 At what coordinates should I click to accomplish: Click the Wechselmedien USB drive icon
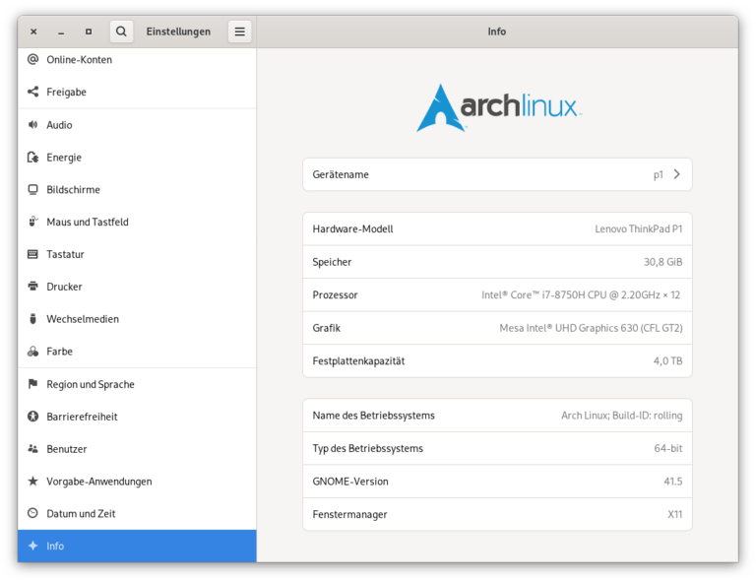tap(32, 319)
